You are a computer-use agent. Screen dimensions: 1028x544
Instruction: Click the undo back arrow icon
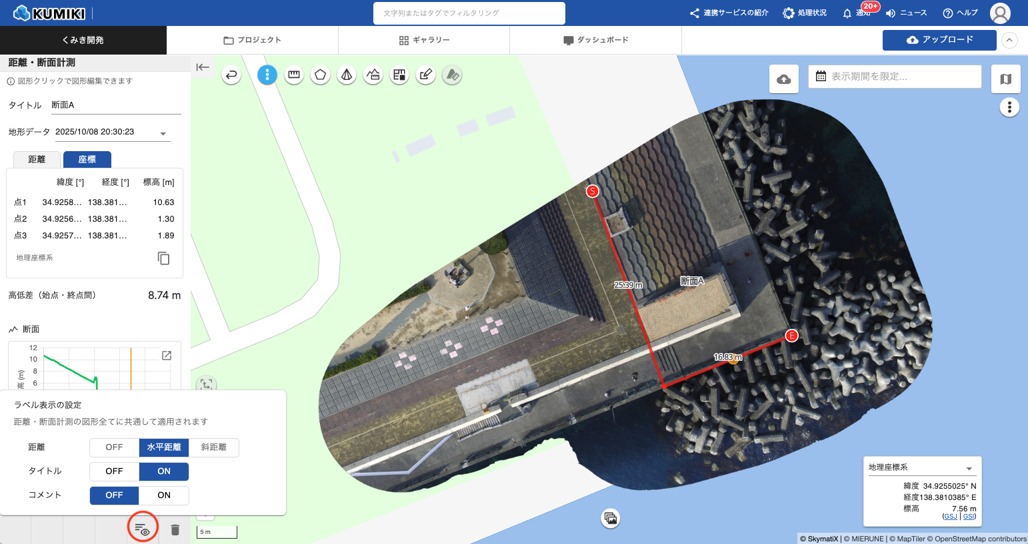point(231,75)
